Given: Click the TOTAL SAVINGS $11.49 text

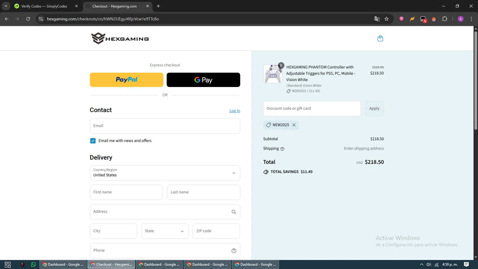Looking at the screenshot, I should click(x=291, y=172).
